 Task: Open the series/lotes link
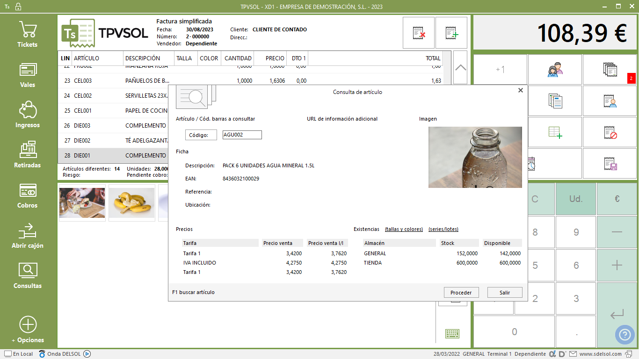click(443, 229)
